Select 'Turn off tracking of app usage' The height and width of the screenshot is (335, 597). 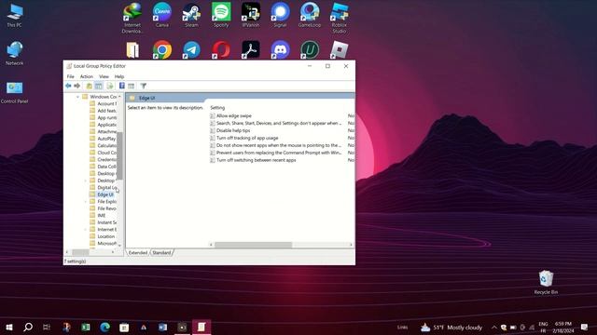[x=247, y=138]
